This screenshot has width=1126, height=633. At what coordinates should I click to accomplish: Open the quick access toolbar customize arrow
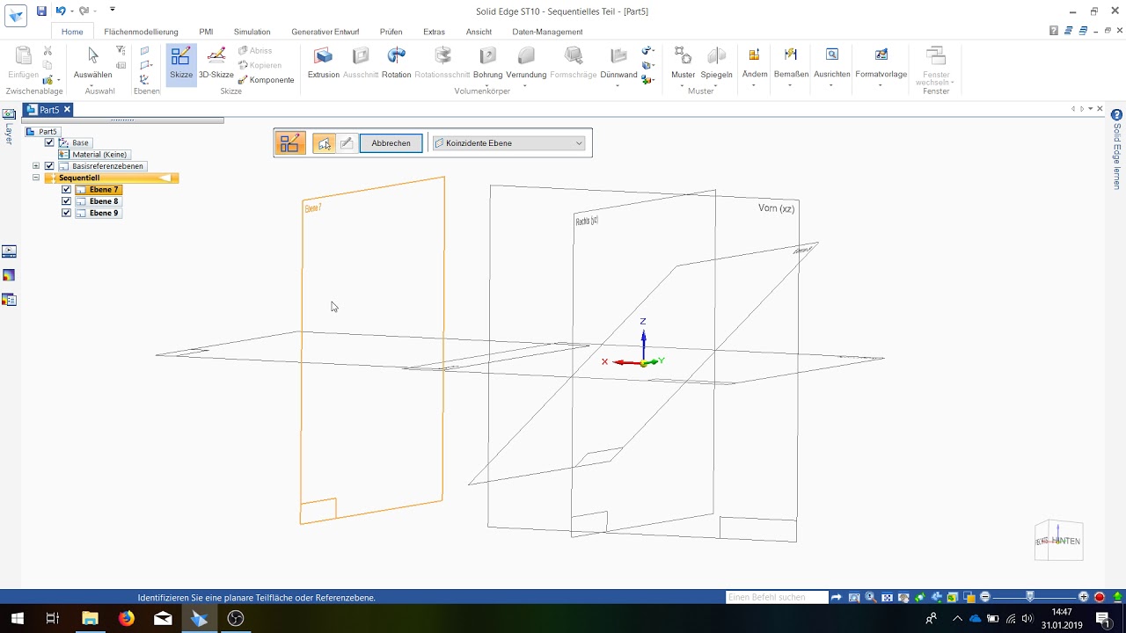click(113, 11)
